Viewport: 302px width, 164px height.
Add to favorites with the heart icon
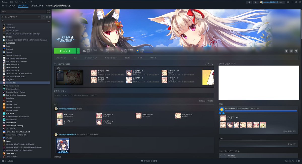[x=296, y=51]
